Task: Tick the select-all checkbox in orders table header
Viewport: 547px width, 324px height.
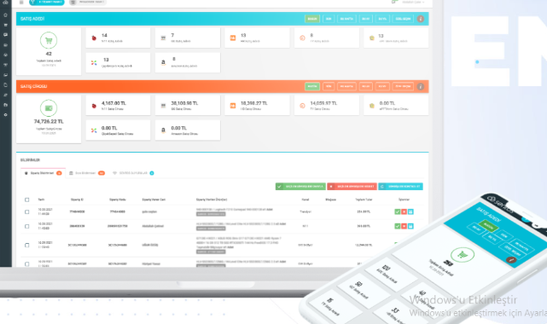Action: pos(26,200)
